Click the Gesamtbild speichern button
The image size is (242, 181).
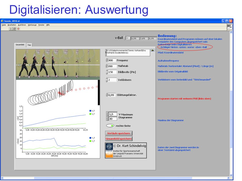coord(119,139)
